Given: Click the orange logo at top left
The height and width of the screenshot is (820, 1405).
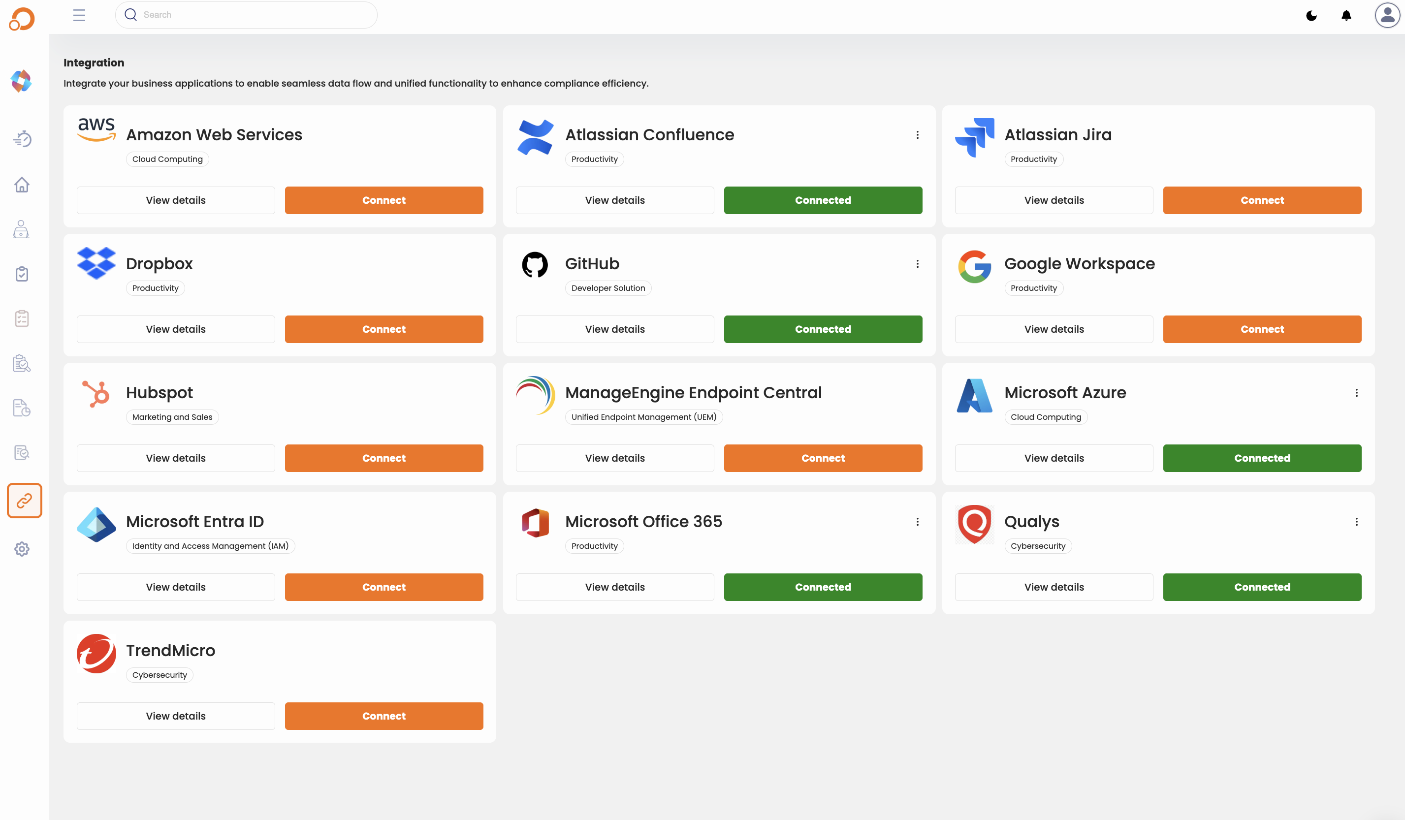Looking at the screenshot, I should click(22, 19).
